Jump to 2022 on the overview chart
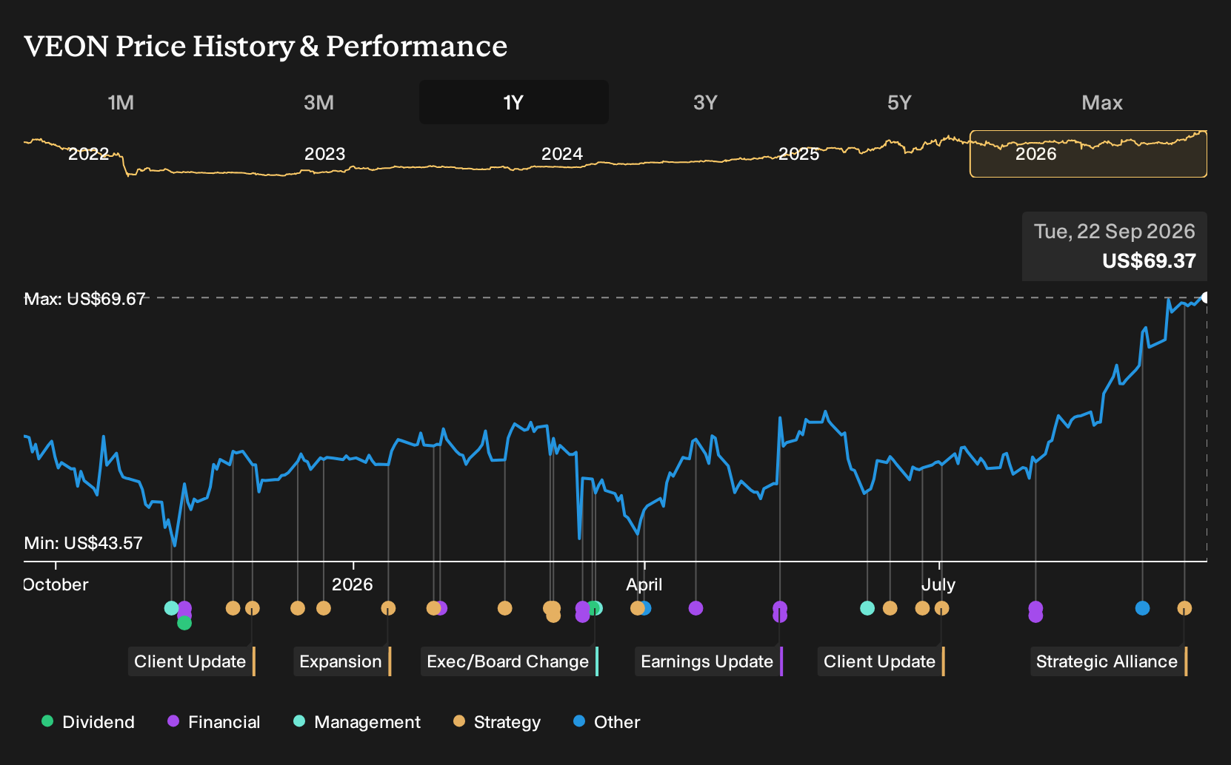Image resolution: width=1231 pixels, height=765 pixels. tap(88, 154)
